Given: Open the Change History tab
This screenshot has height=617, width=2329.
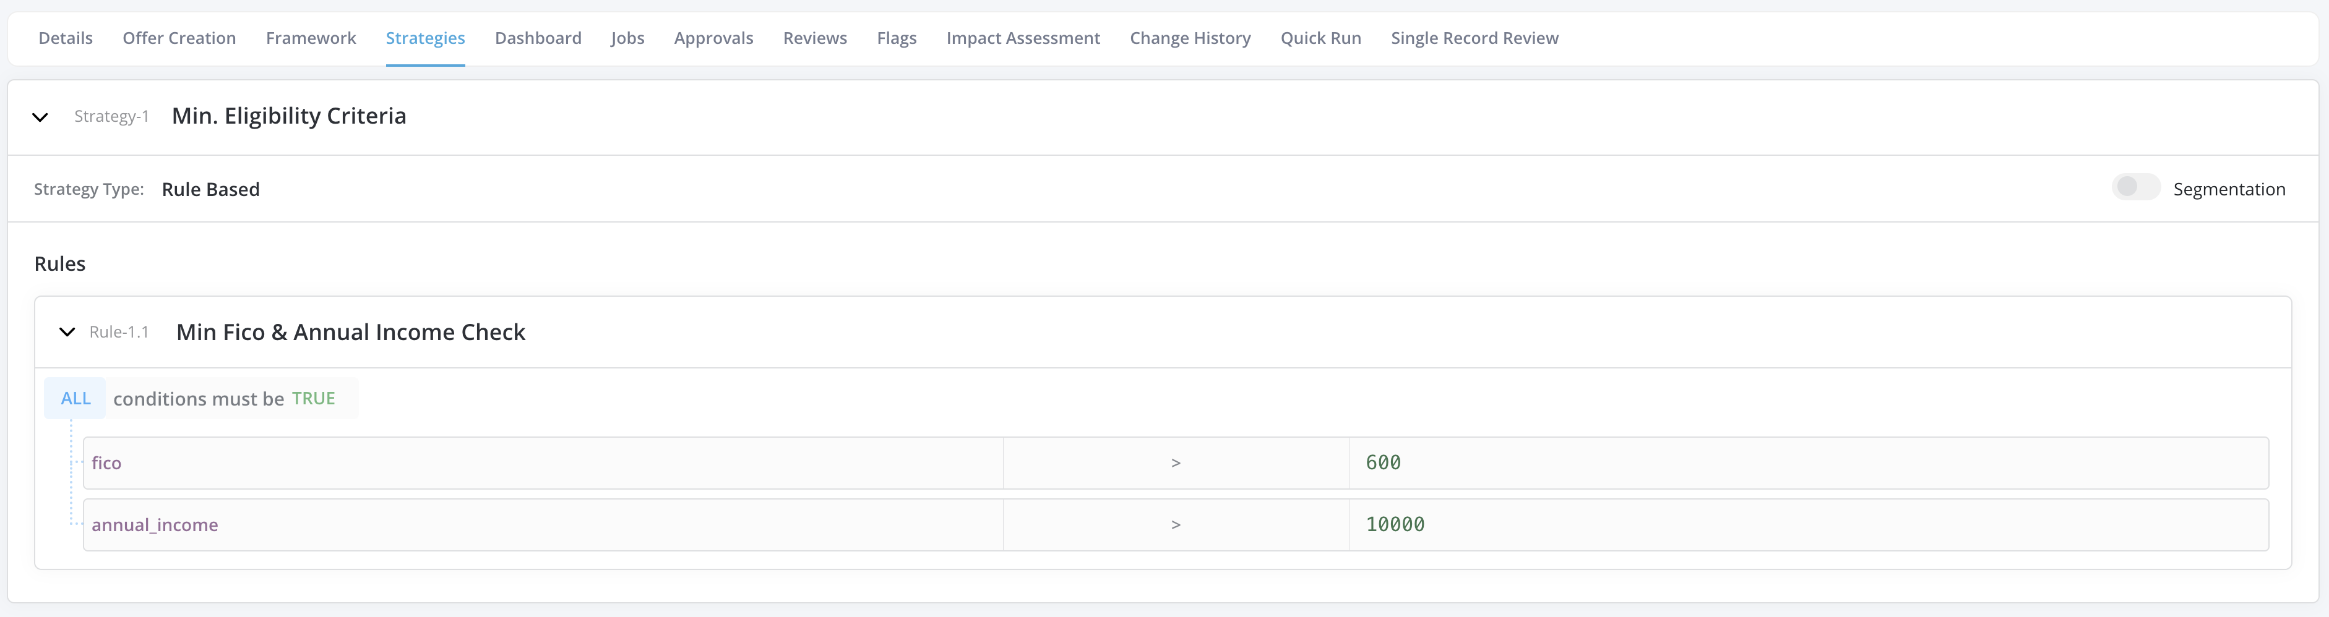Looking at the screenshot, I should click(x=1190, y=38).
